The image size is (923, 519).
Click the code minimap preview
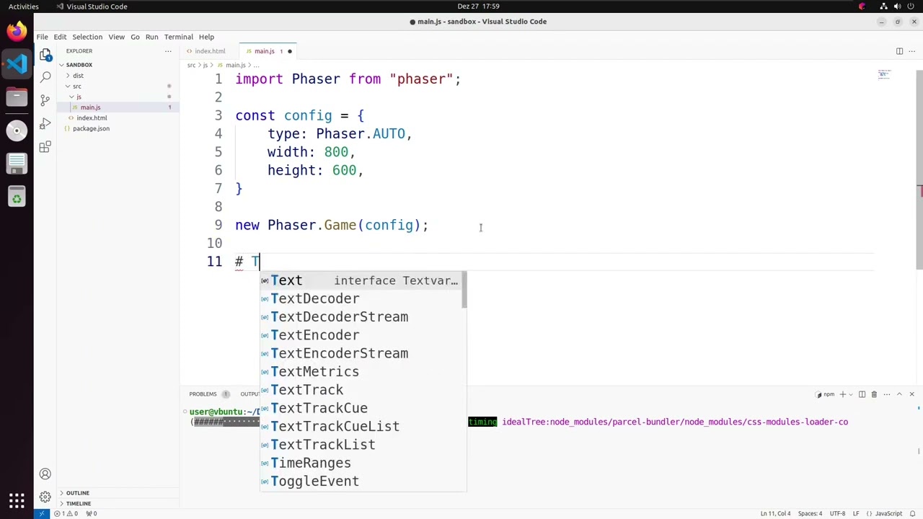point(884,74)
